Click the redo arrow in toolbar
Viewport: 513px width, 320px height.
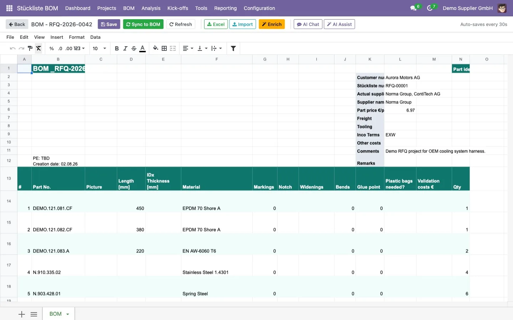(x=21, y=48)
